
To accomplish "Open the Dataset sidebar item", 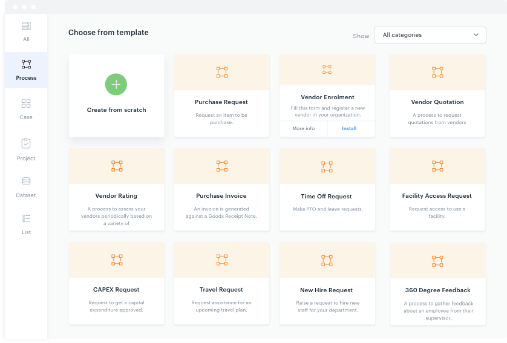I will [26, 187].
